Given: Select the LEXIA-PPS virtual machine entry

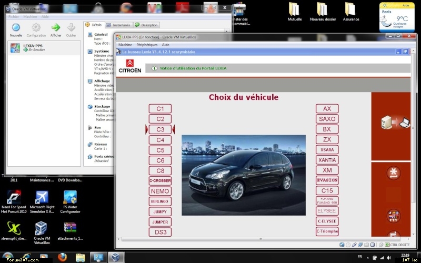Looking at the screenshot, I should click(33, 47).
